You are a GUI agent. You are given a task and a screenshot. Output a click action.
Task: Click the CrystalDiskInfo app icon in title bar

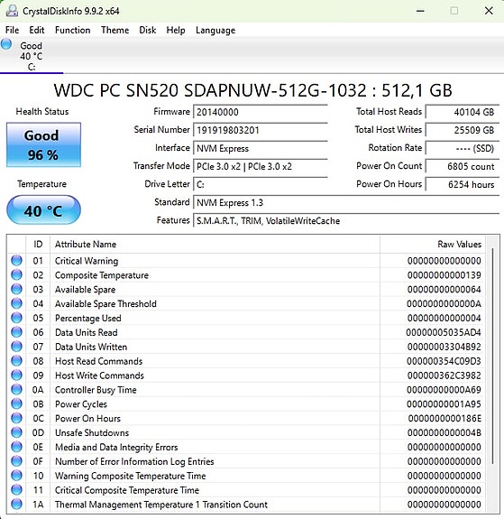[12, 11]
